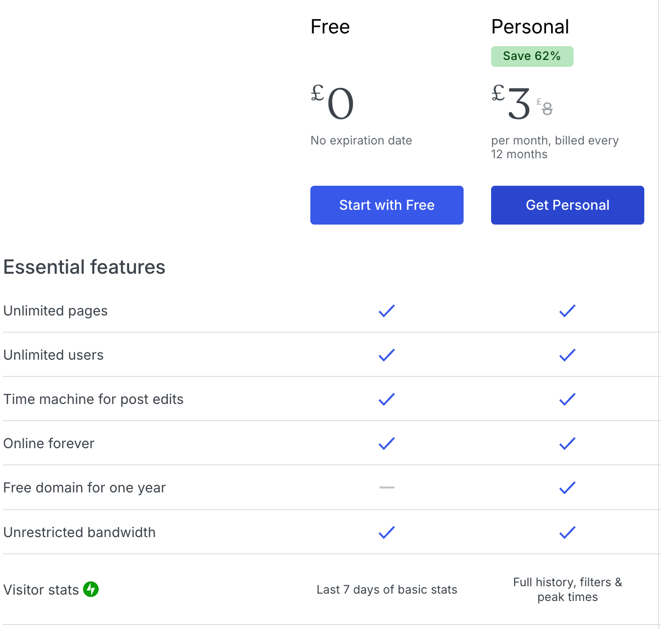Click the Free plan checkmark for Unlimited users
The image size is (661, 629).
tap(387, 355)
